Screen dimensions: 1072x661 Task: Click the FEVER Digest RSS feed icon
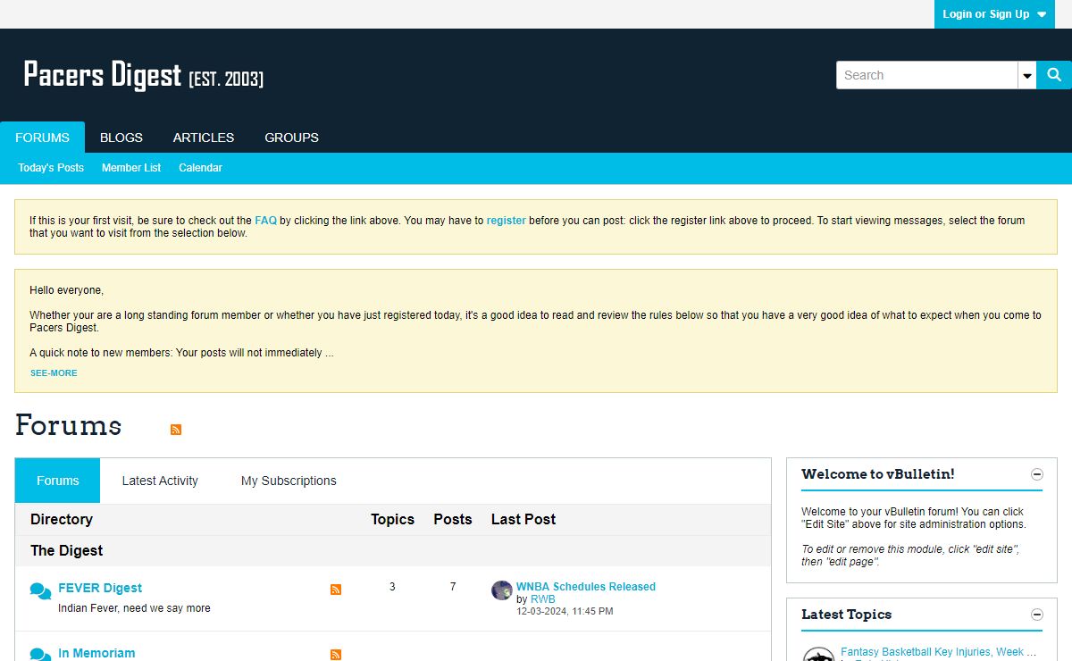tap(336, 590)
